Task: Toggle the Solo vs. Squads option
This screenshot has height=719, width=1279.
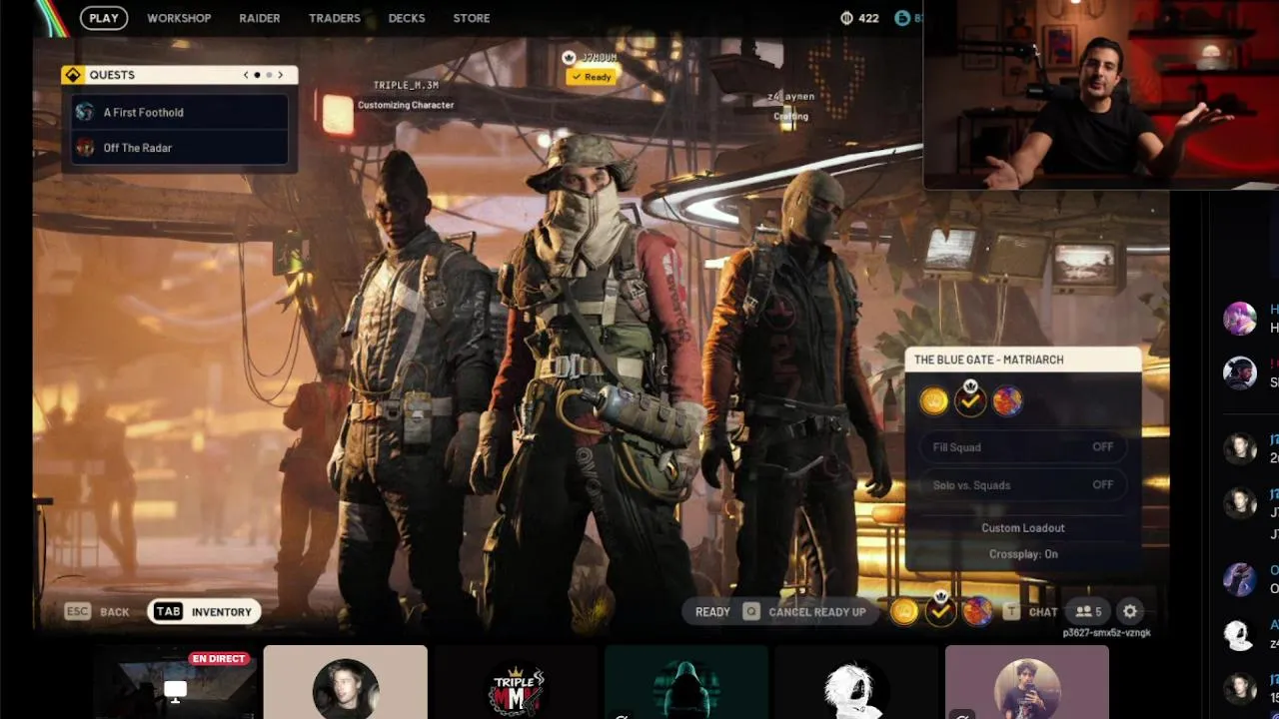Action: tap(1022, 484)
